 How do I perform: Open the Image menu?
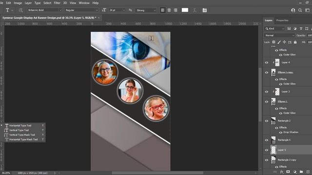click(x=18, y=3)
